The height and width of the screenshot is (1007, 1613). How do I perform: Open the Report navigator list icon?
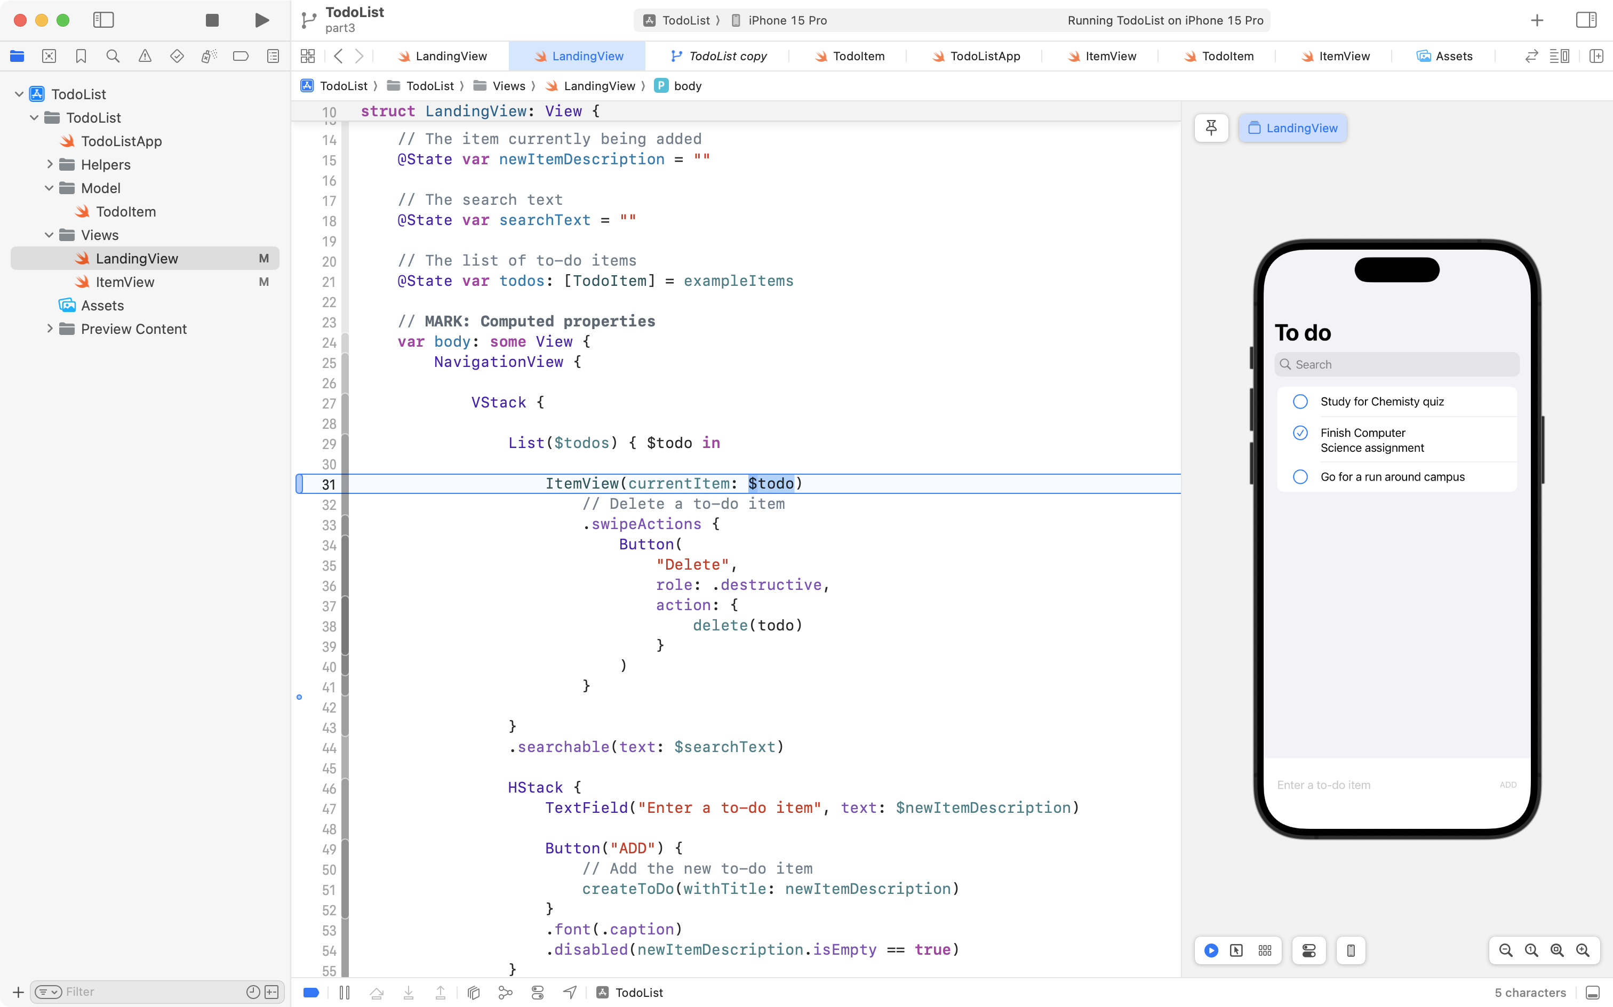273,56
